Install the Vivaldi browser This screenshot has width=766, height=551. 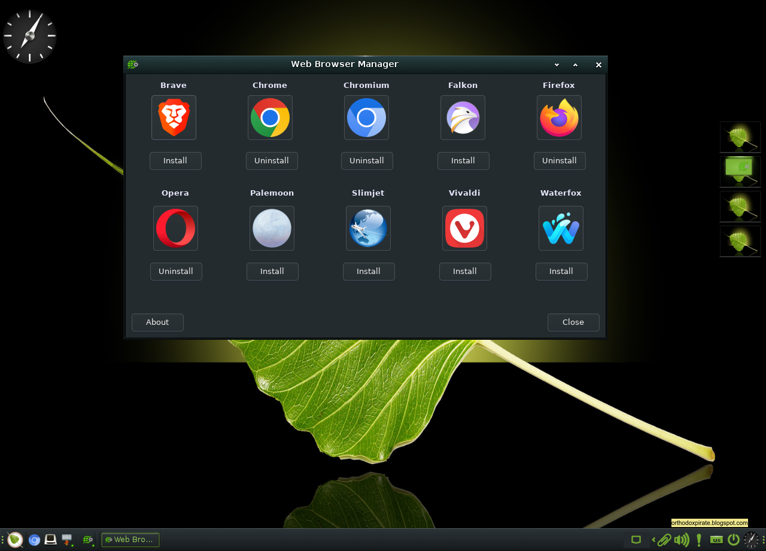[465, 271]
